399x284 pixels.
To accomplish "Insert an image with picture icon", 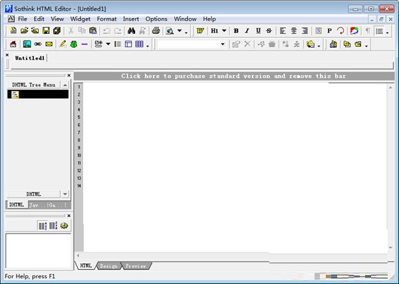I will (x=27, y=45).
